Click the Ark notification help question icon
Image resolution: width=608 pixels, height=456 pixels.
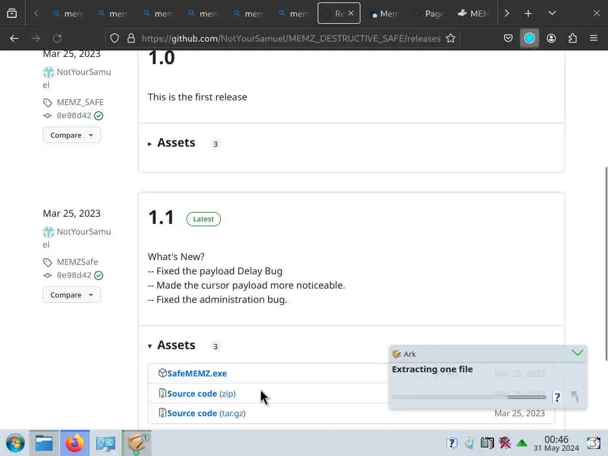click(x=557, y=397)
